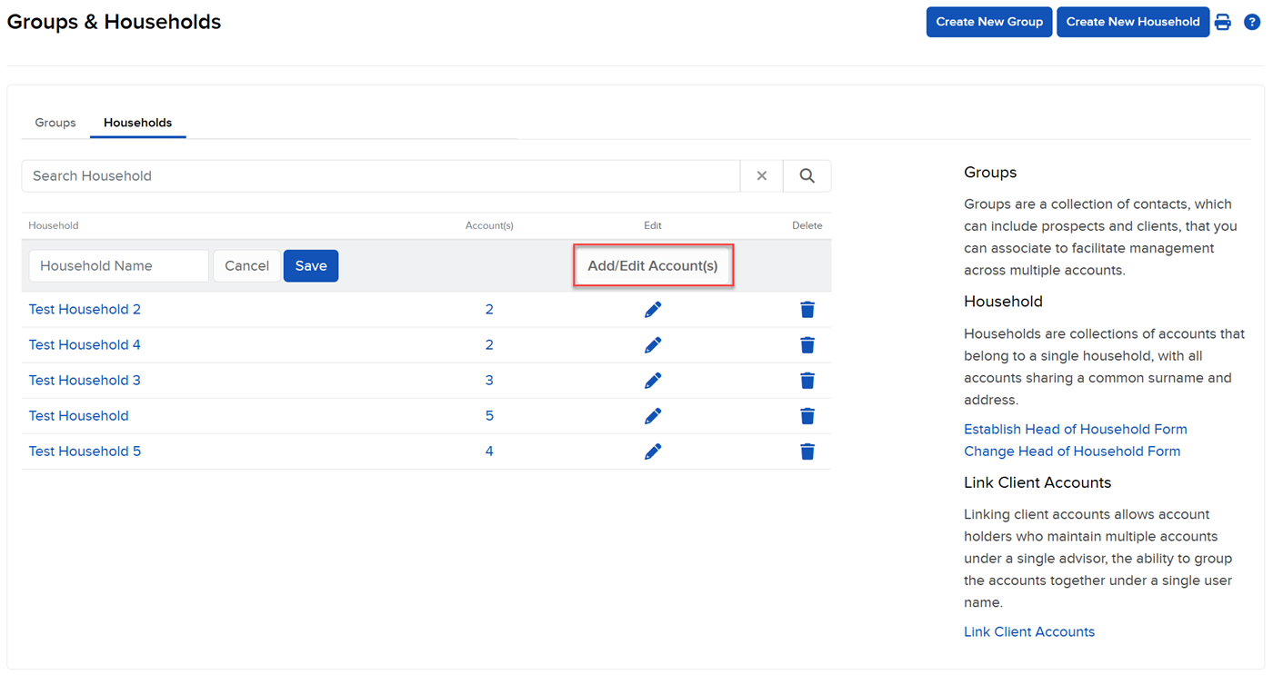Edit Test Household 2 with pencil icon
The height and width of the screenshot is (675, 1273).
click(653, 310)
